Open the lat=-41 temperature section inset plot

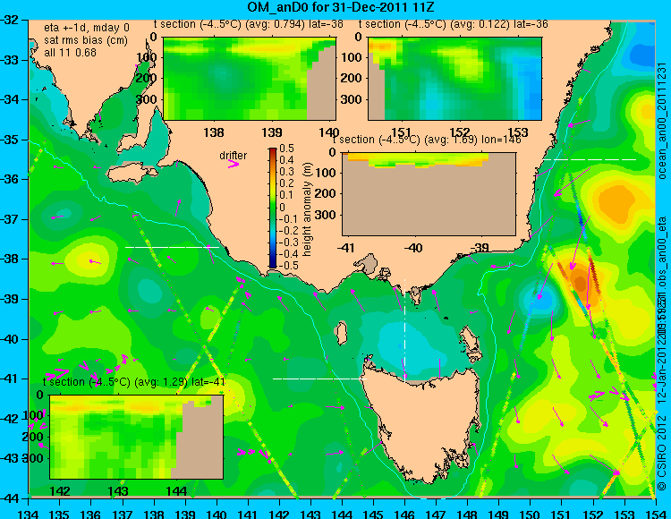pos(137,437)
